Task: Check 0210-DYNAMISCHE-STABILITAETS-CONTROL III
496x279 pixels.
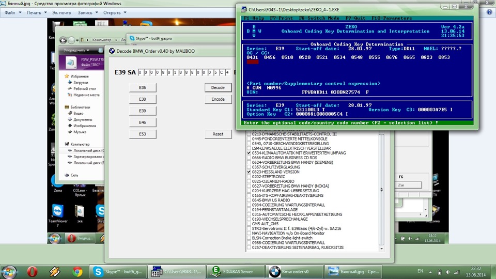Action: coord(249,134)
